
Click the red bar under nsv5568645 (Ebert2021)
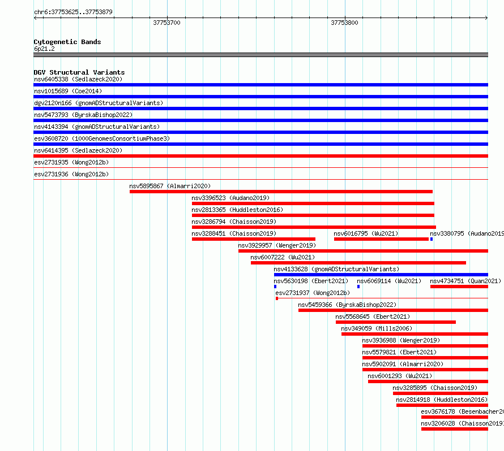pyautogui.click(x=396, y=322)
